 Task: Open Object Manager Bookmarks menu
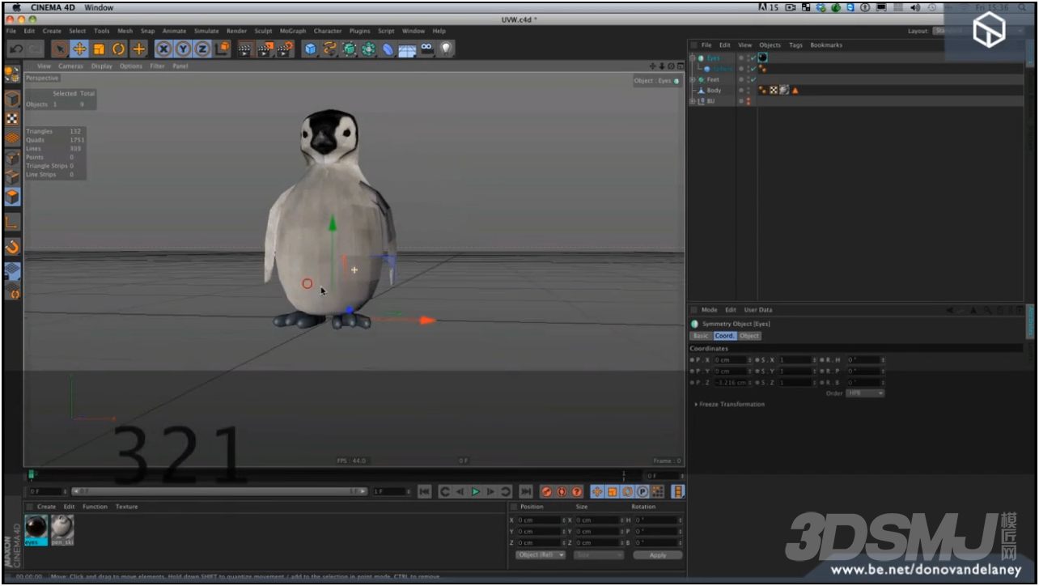point(826,45)
